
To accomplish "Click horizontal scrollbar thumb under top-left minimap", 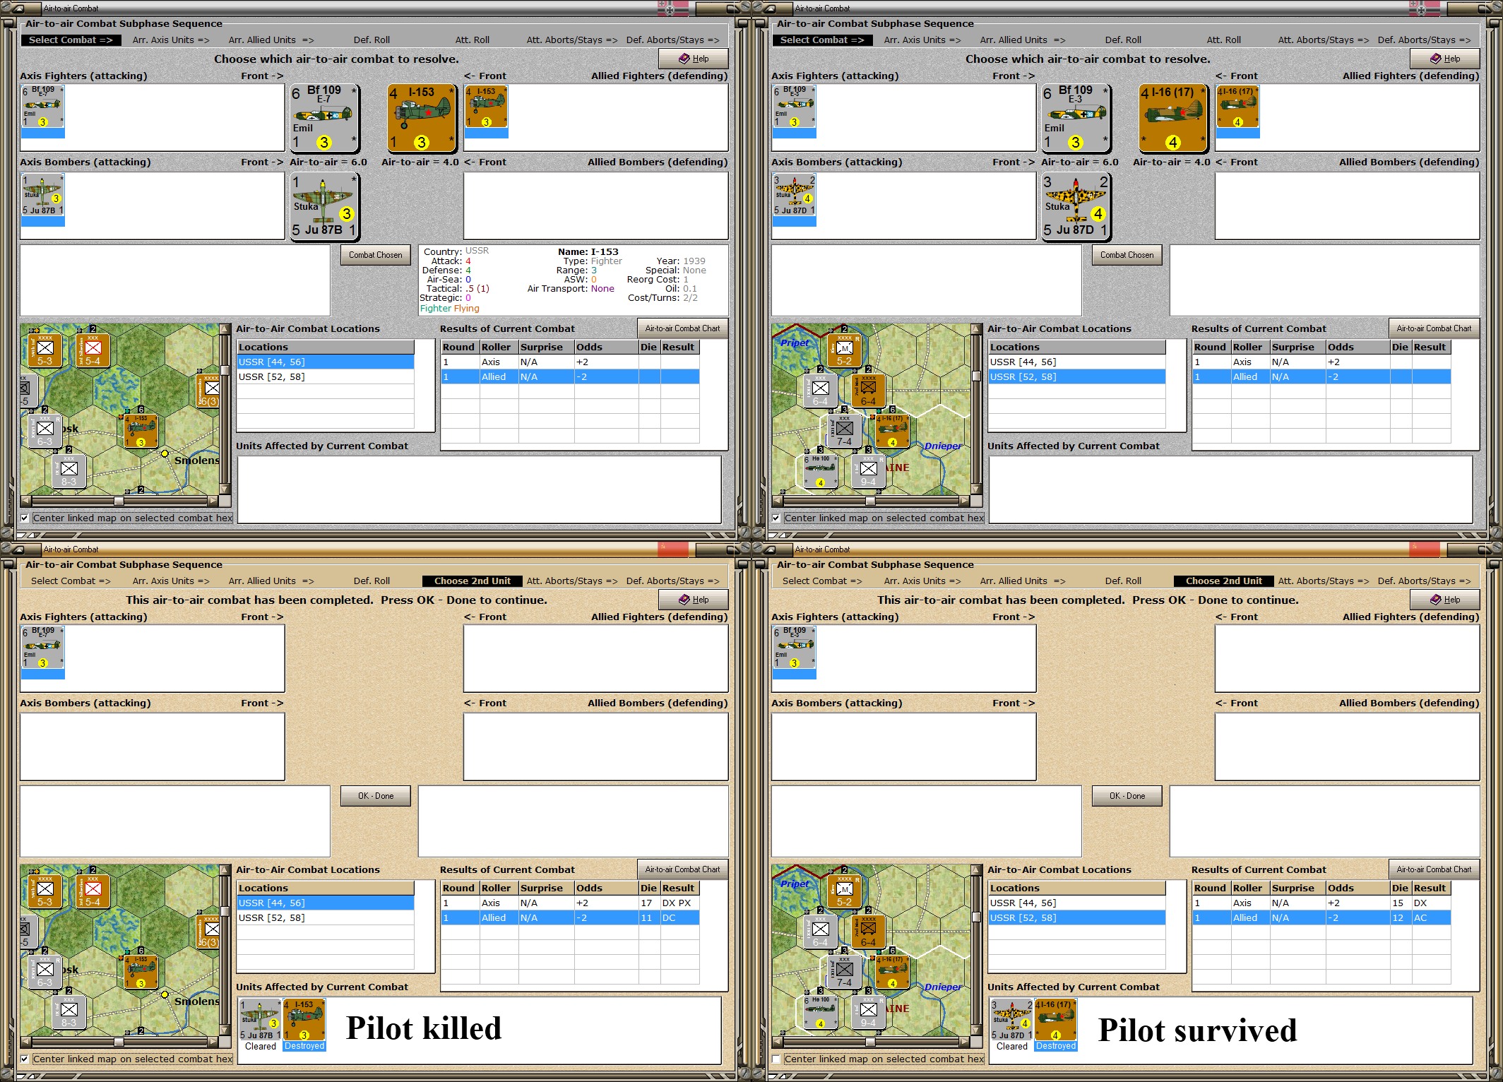I will point(119,501).
